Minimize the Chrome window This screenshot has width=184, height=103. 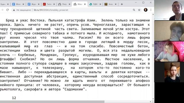136,3
